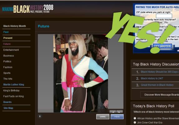Select Past in the sidebar

[6, 32]
